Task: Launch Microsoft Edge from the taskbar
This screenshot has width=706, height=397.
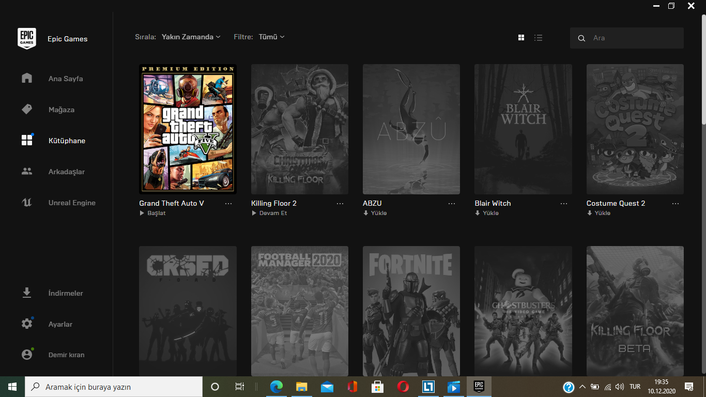Action: point(277,387)
